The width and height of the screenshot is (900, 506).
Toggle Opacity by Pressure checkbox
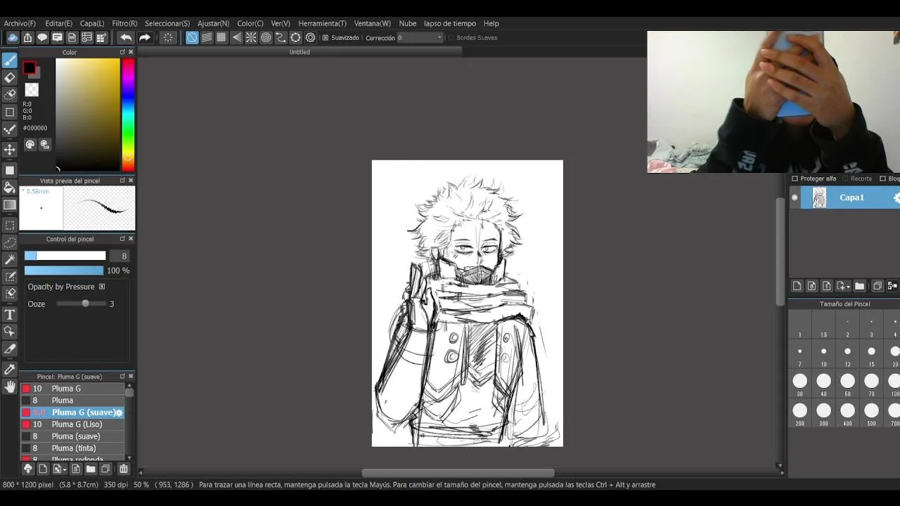click(x=102, y=287)
